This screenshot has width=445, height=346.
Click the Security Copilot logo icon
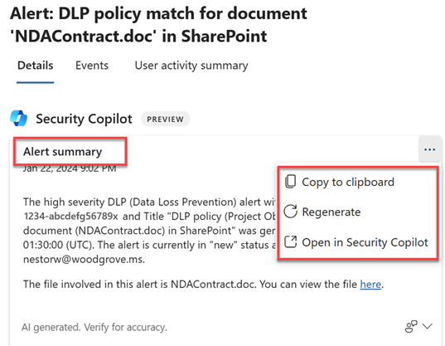click(x=18, y=118)
